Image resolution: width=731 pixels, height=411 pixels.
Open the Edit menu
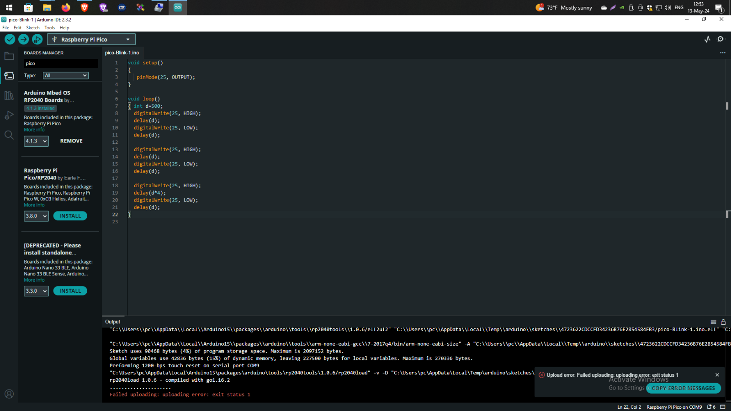17,28
